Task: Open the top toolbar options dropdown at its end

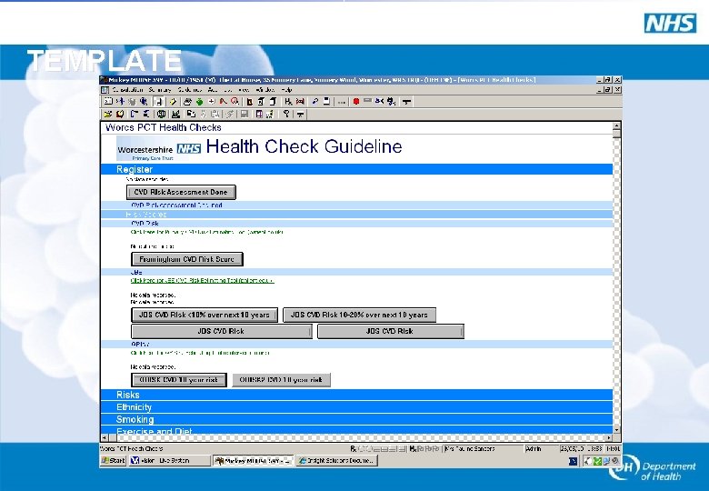Action: pyautogui.click(x=406, y=102)
